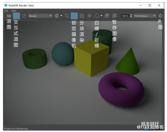Click the dark green hollow tube in the render

pyautogui.click(x=35, y=59)
